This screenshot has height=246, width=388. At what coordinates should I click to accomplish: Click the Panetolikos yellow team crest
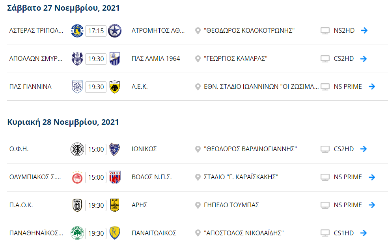click(x=115, y=233)
